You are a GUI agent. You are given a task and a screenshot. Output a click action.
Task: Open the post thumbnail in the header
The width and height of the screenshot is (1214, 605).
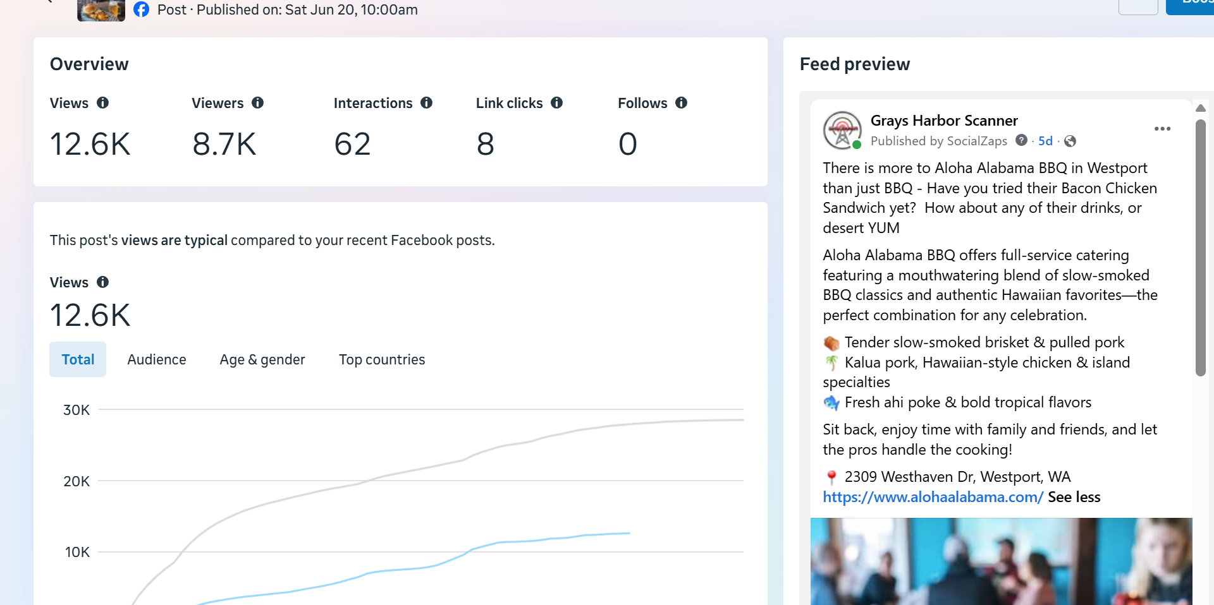(101, 10)
